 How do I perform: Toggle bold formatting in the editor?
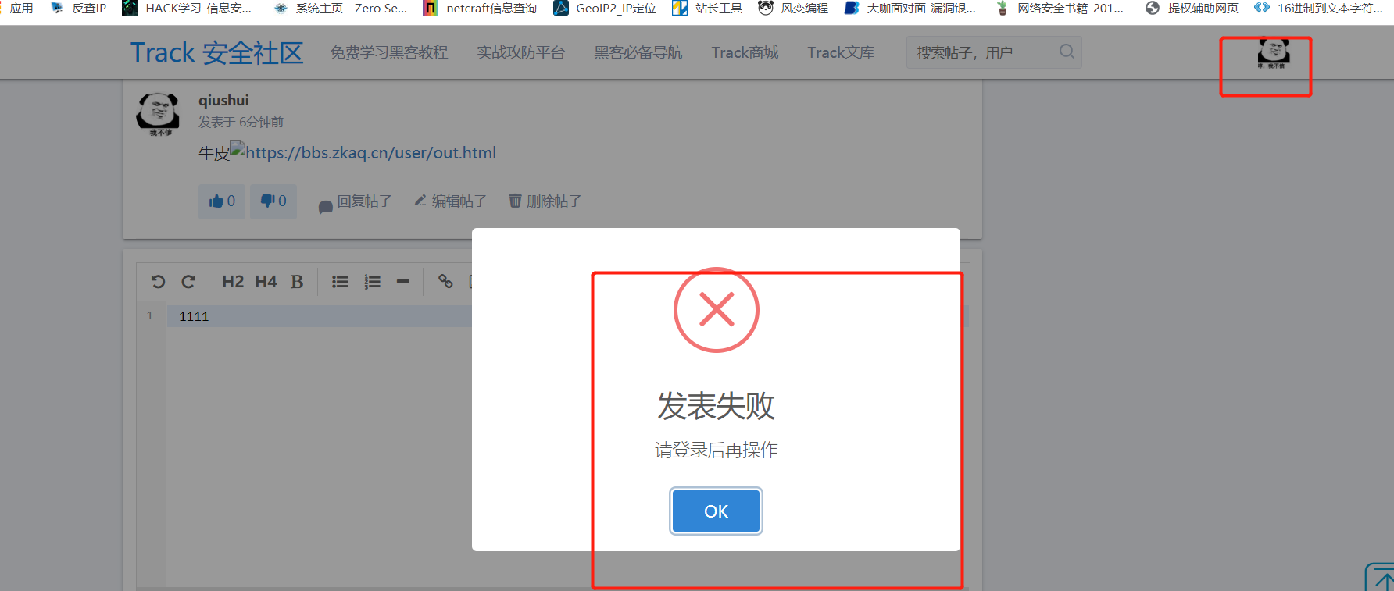tap(297, 282)
